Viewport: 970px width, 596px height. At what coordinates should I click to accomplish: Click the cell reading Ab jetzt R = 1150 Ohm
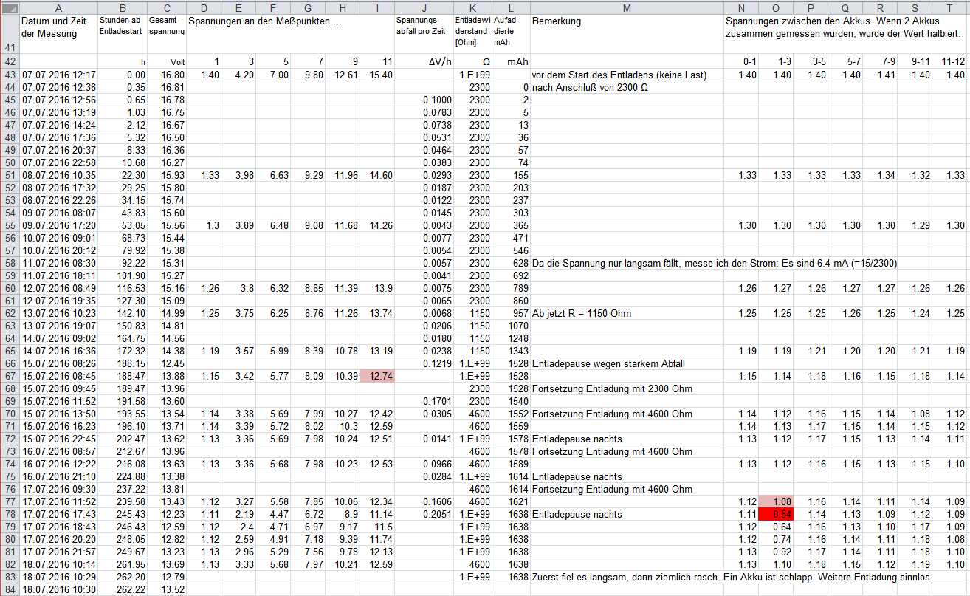pos(583,313)
